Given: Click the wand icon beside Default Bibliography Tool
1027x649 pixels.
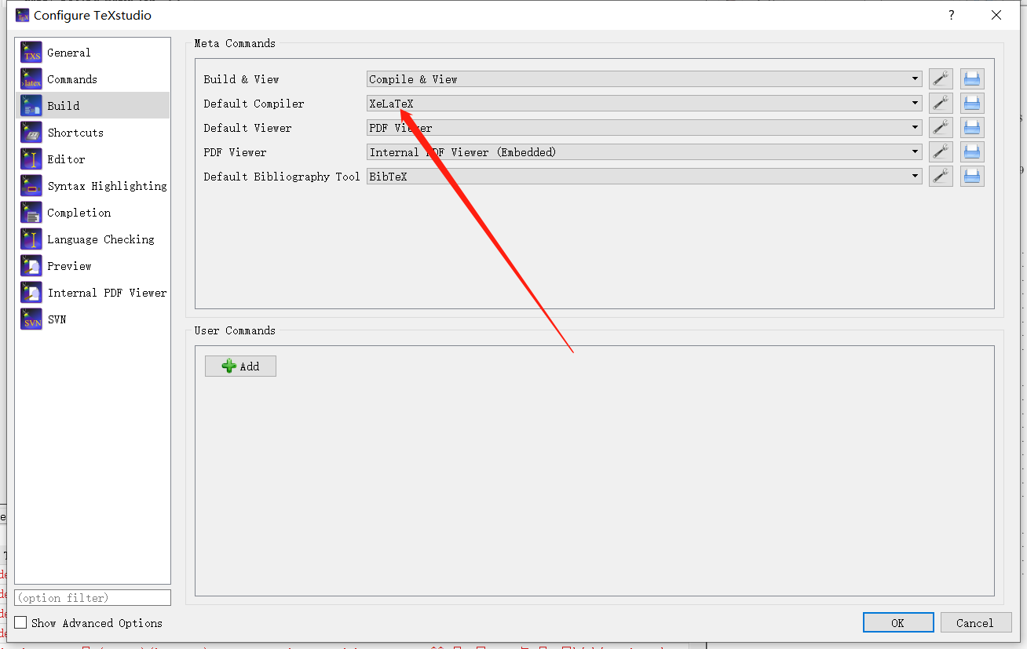Looking at the screenshot, I should tap(941, 175).
